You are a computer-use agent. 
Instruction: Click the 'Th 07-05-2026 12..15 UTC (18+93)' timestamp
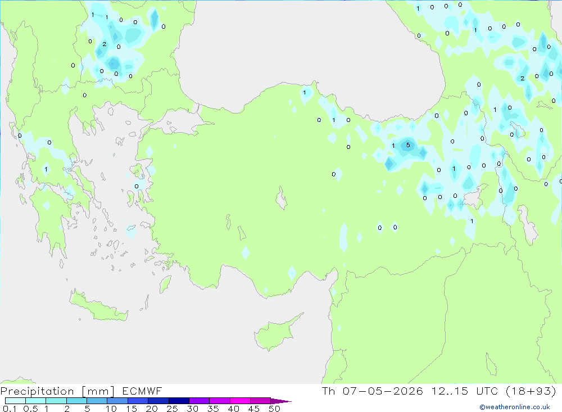pyautogui.click(x=439, y=391)
